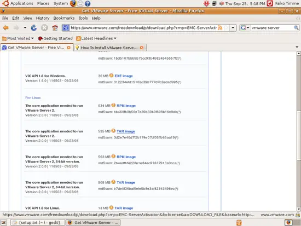Screen dimensions: 301x226
Task: Open the Applications menu in the top panel
Action: (18, 3)
